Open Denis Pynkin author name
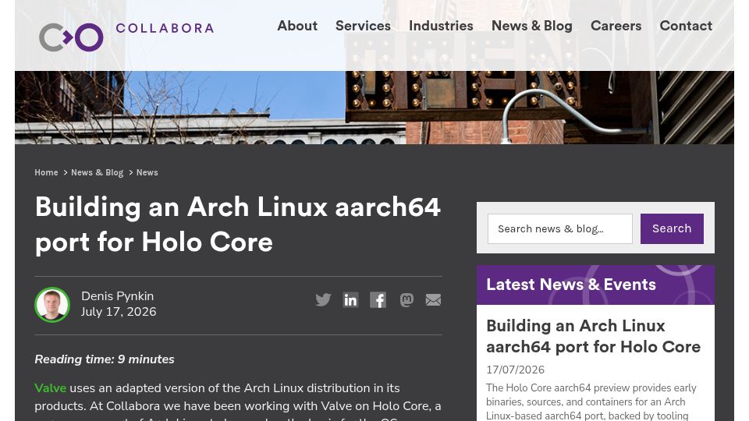Screen dimensions: 749x421 (x=118, y=296)
